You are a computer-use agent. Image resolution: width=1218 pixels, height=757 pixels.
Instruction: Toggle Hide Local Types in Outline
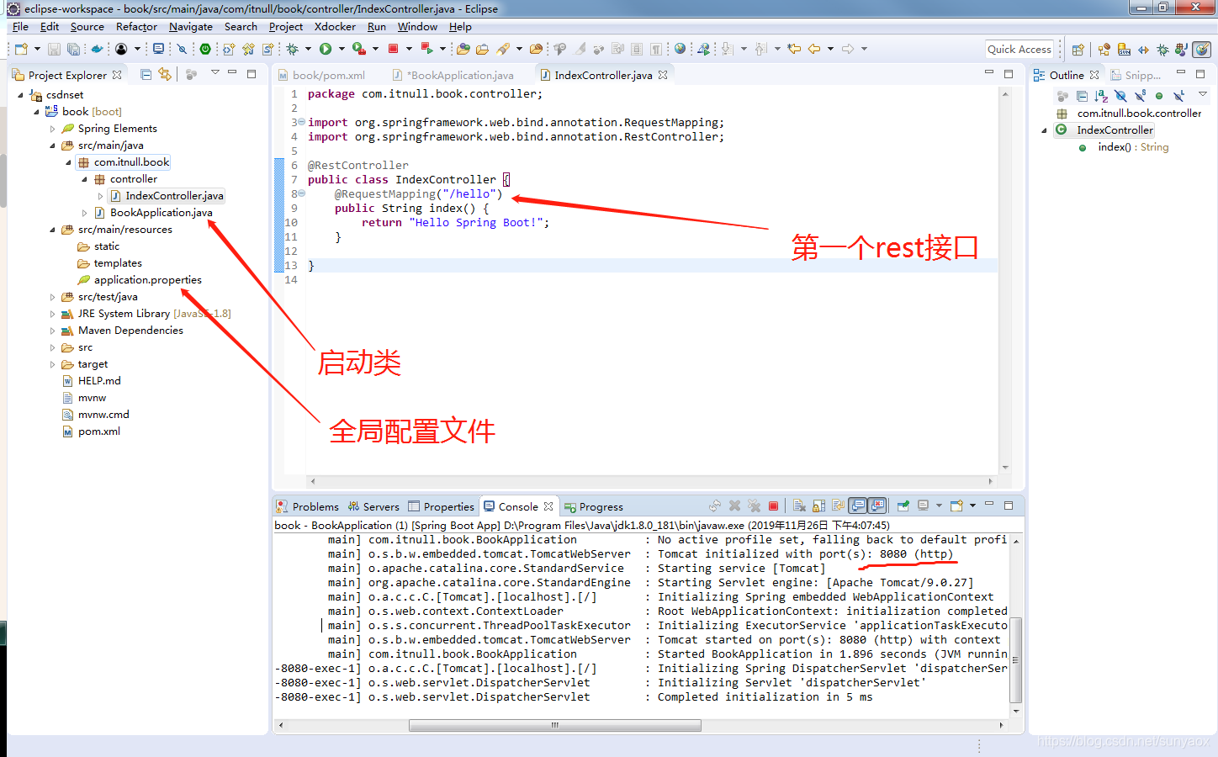tap(1178, 96)
